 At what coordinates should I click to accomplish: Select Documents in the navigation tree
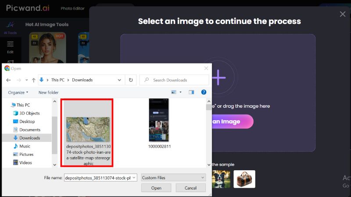(x=30, y=130)
